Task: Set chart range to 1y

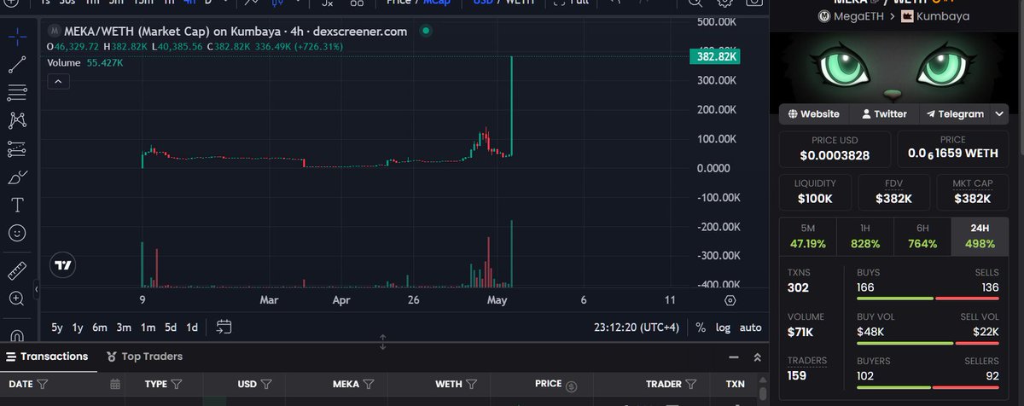Action: tap(78, 327)
